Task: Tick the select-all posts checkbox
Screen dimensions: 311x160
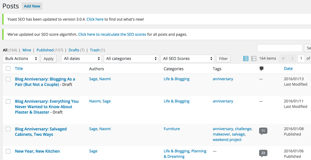Action: (x=8, y=69)
